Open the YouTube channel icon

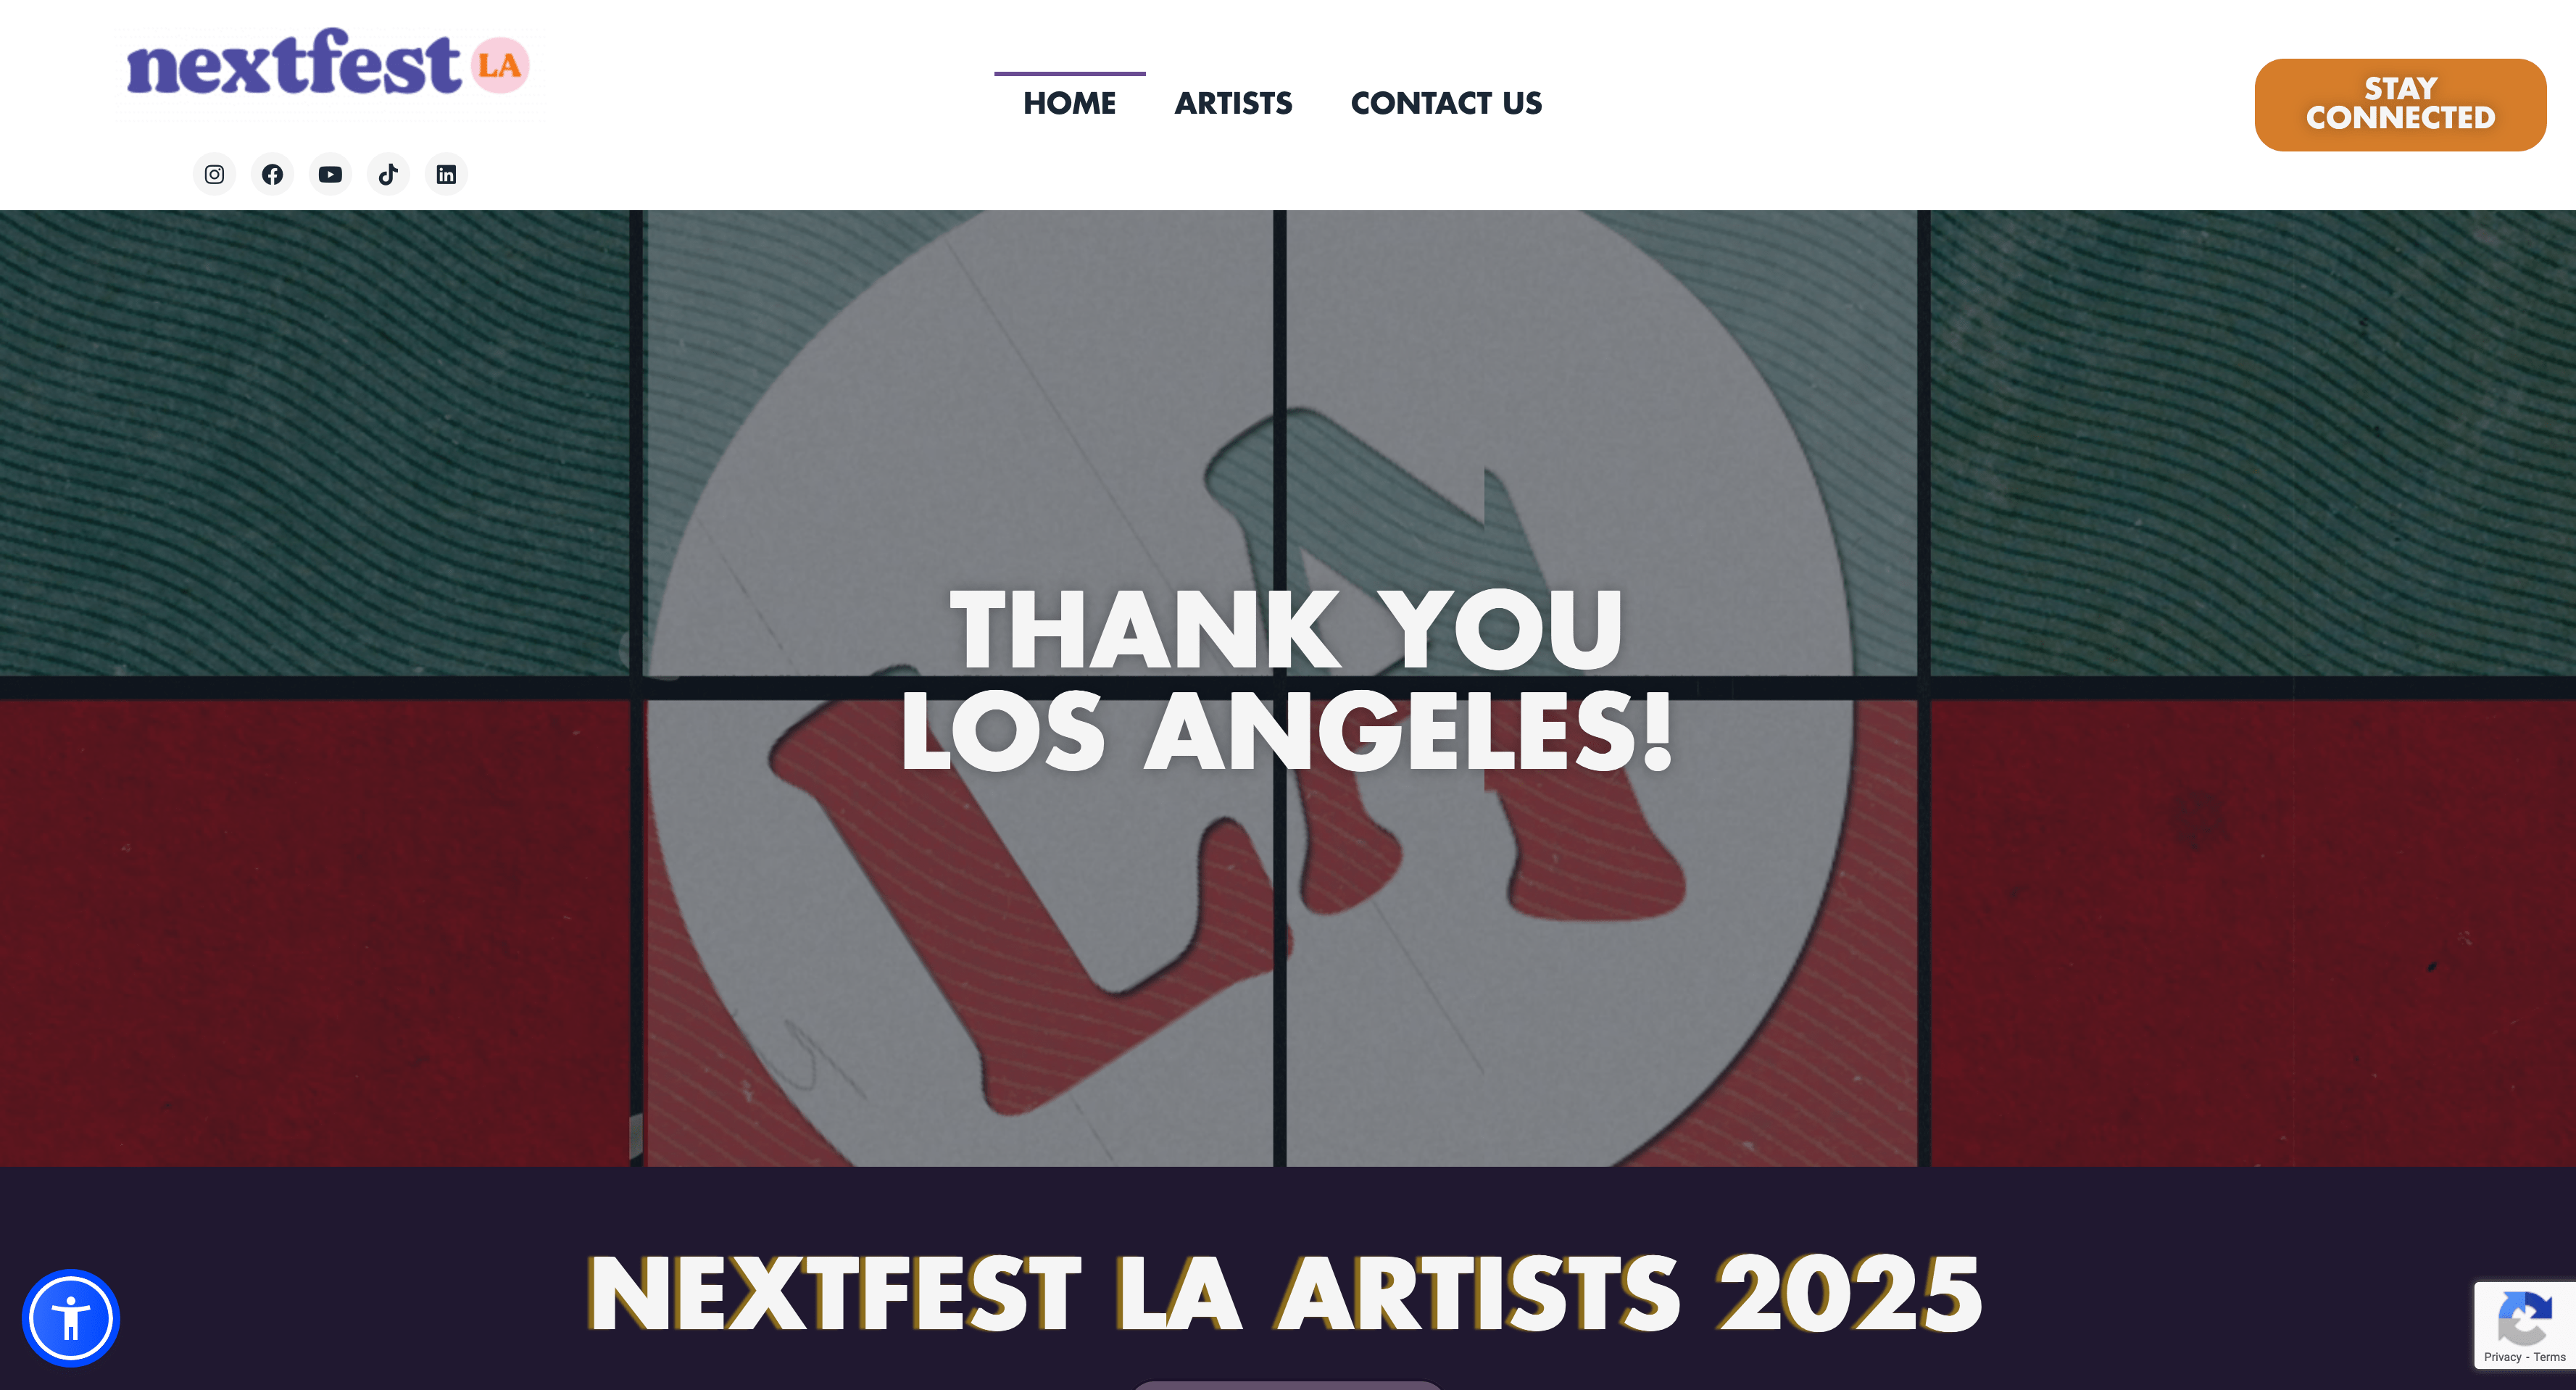coord(330,175)
